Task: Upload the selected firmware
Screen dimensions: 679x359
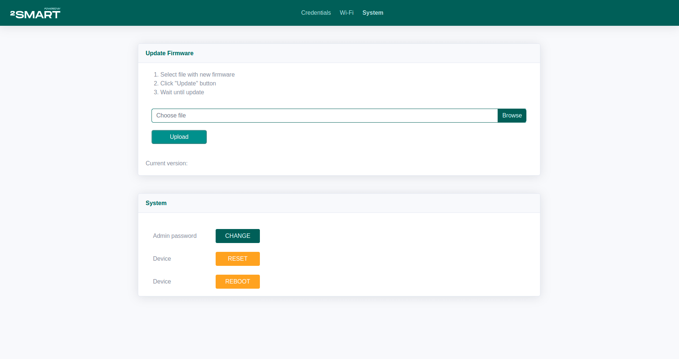Action: click(x=179, y=137)
